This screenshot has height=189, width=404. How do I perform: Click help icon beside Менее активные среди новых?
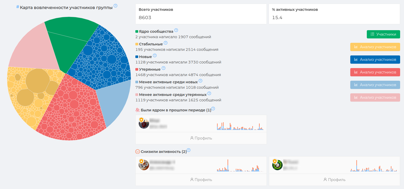[201, 81]
